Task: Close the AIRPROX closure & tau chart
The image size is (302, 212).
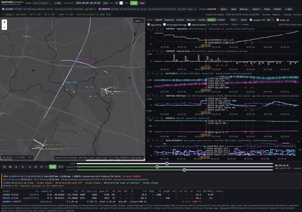Action: tap(148, 51)
